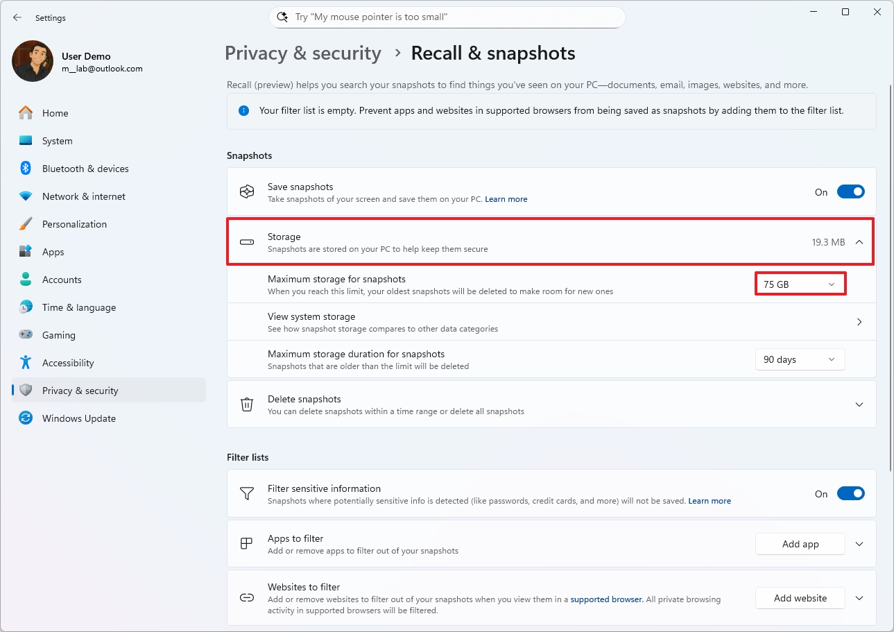
Task: Turn off Save snapshots toggle
Action: (x=850, y=192)
